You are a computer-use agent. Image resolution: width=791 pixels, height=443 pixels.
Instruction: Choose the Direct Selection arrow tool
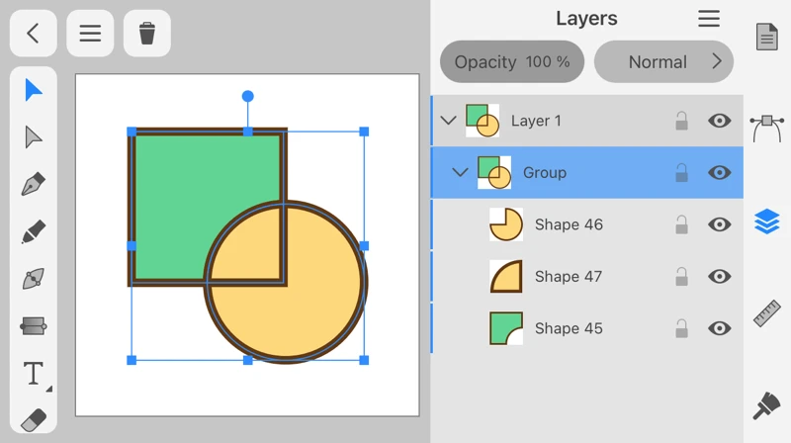pos(34,137)
